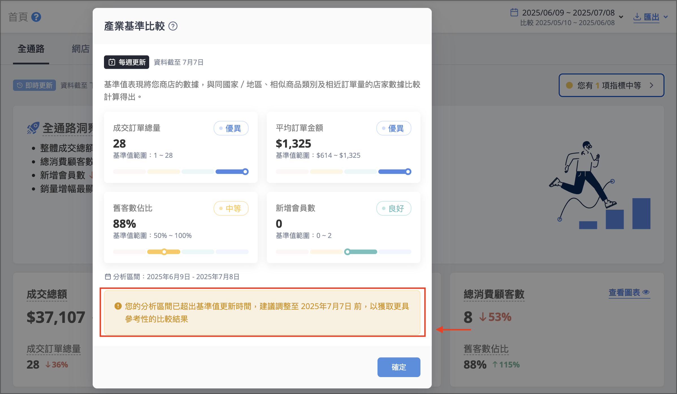677x394 pixels.
Task: Expand 您有 1 項指標中等 notice chevron
Action: tap(652, 85)
